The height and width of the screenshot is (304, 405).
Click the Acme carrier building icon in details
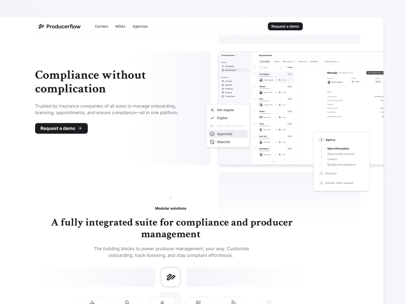pos(353,82)
